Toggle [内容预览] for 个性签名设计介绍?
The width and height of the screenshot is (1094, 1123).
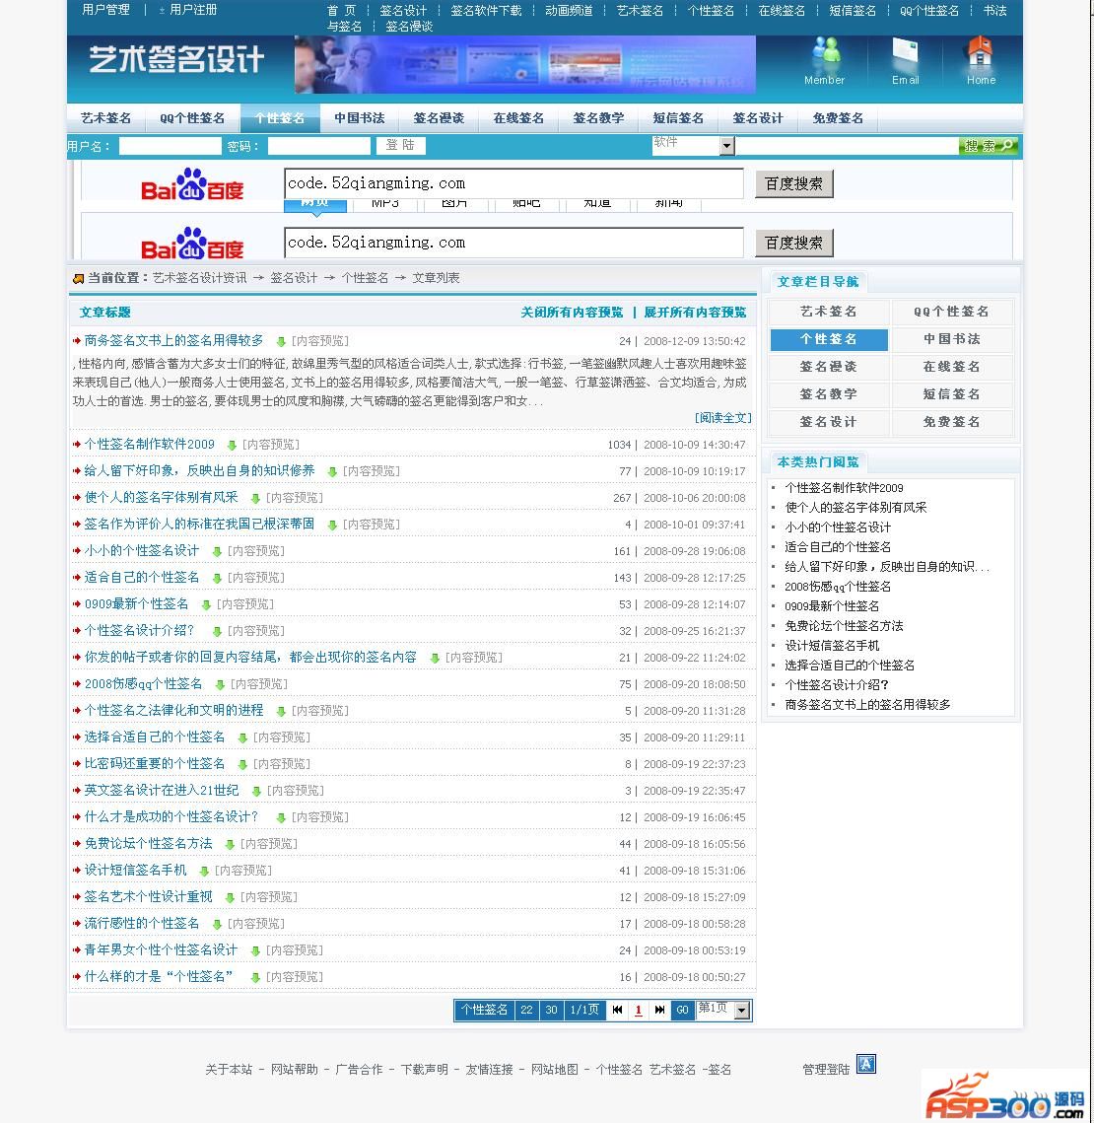(x=256, y=631)
